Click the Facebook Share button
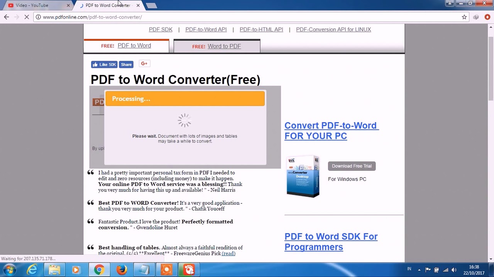494x277 pixels. click(126, 65)
